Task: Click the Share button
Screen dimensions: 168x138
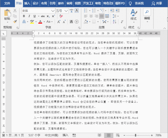Action: click(x=157, y=3)
